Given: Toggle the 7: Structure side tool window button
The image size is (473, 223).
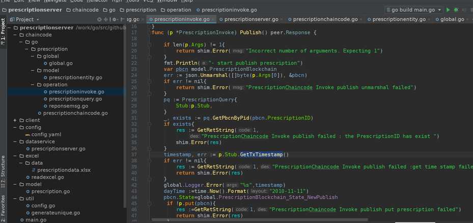Looking at the screenshot, I should tap(3, 171).
